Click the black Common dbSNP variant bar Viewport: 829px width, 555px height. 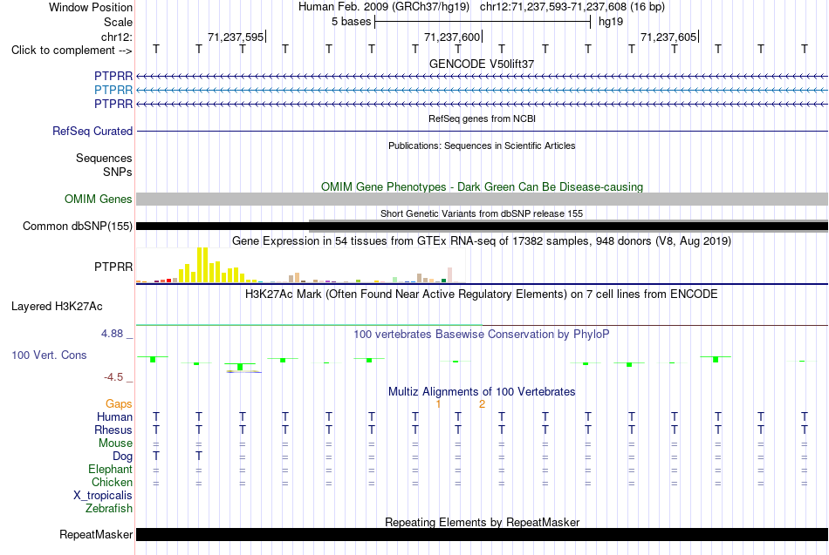click(x=482, y=227)
